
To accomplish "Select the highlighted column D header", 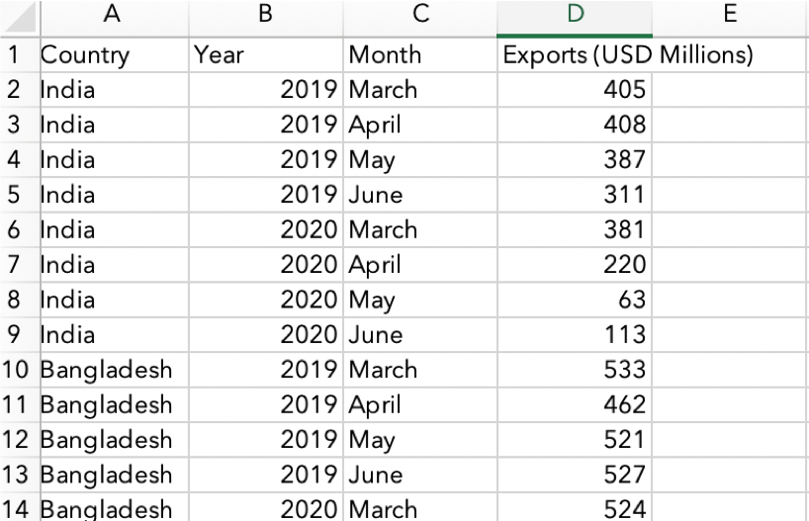I will [575, 15].
